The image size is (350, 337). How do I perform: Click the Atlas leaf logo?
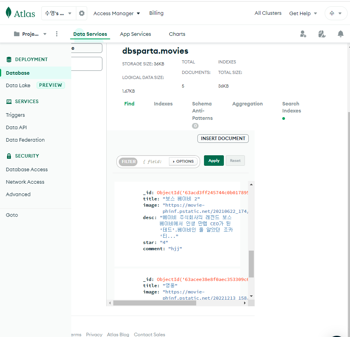pos(9,12)
